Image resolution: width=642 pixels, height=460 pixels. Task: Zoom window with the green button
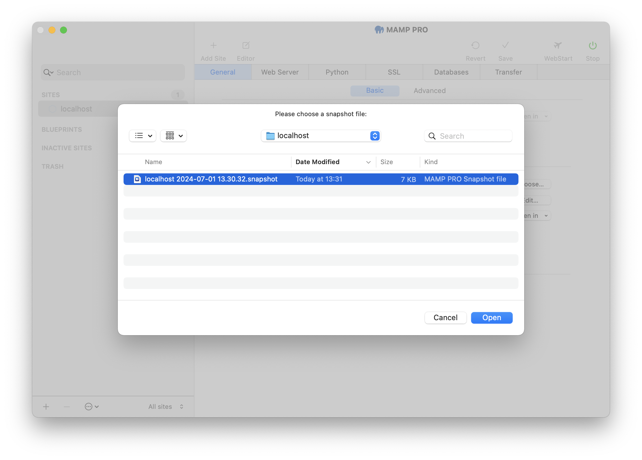tap(64, 30)
